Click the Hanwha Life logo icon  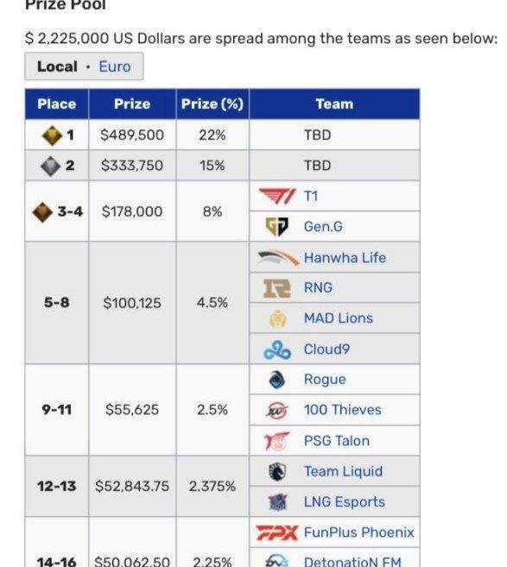(x=278, y=257)
